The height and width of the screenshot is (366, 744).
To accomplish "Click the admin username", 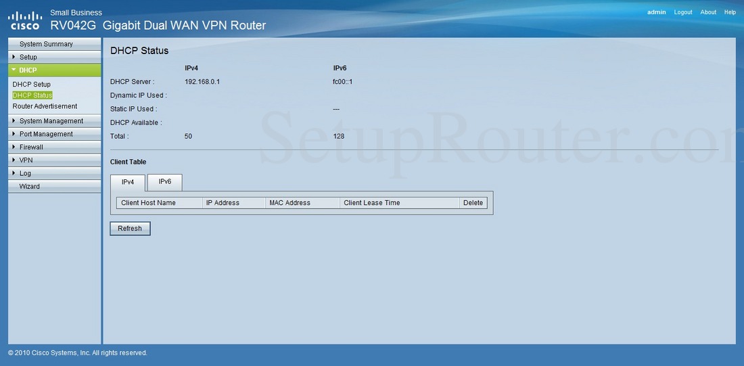I will [x=657, y=12].
